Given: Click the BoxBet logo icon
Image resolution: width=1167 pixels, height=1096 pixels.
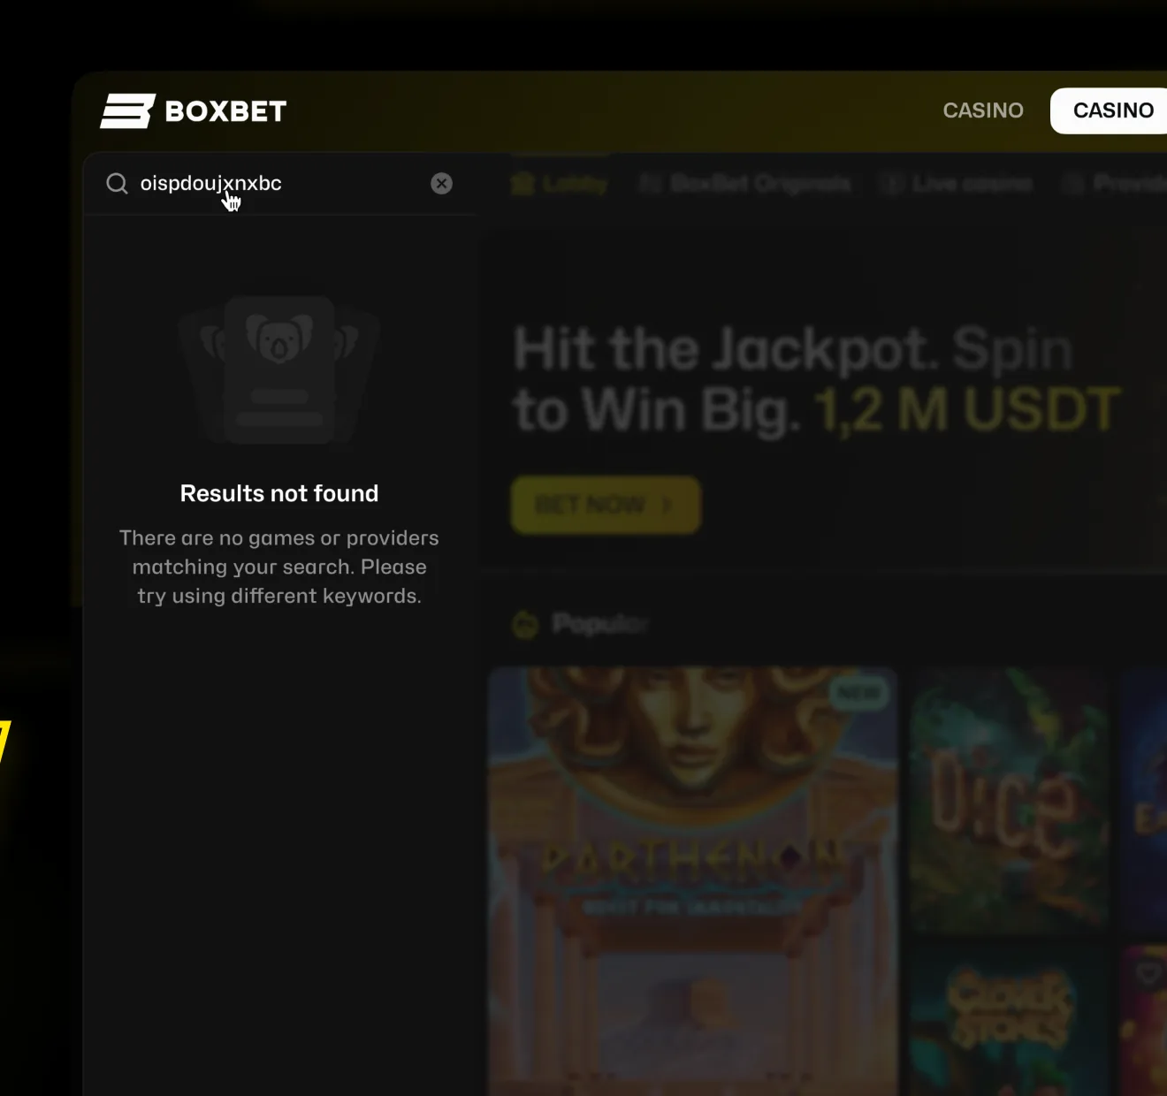Looking at the screenshot, I should (x=128, y=111).
